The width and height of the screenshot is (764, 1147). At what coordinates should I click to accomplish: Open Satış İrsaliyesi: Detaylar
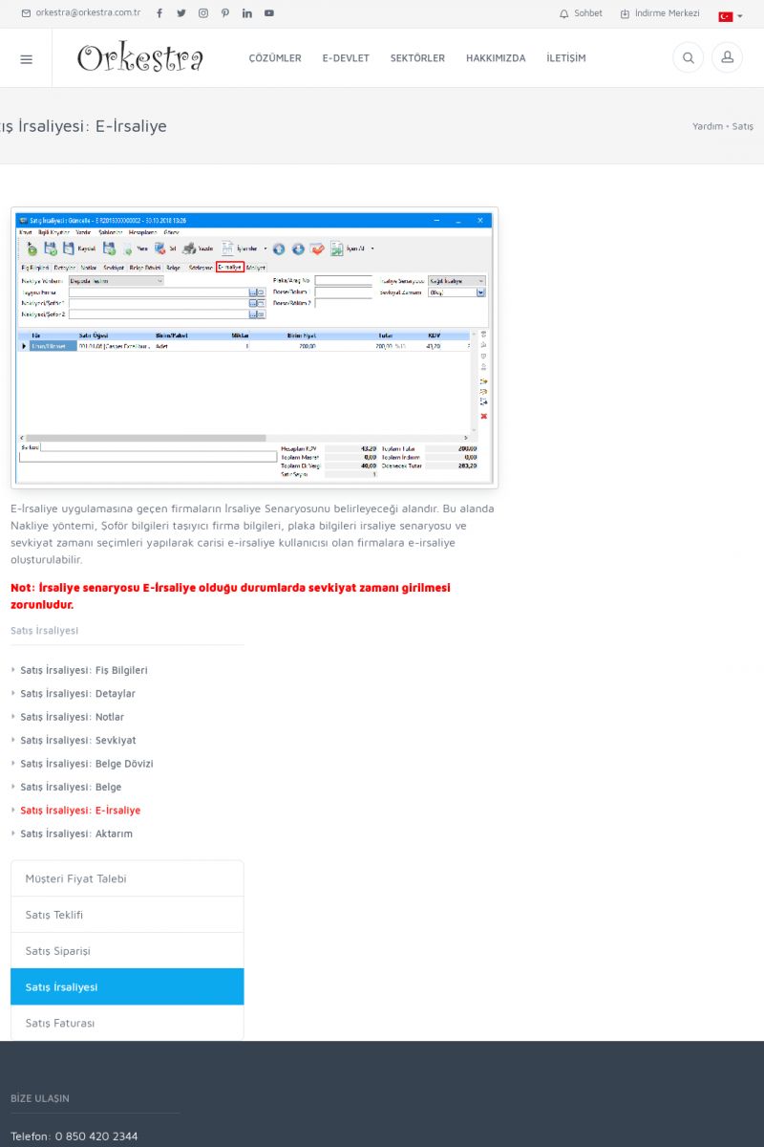point(77,694)
